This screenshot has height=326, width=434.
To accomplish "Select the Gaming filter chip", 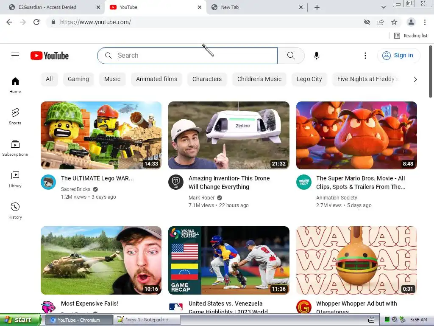I will pyautogui.click(x=78, y=79).
